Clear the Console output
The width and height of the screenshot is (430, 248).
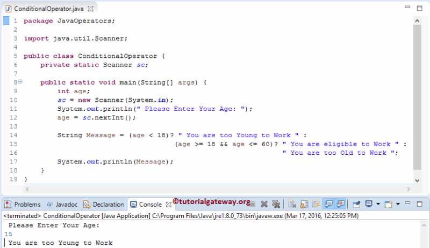coord(292,204)
